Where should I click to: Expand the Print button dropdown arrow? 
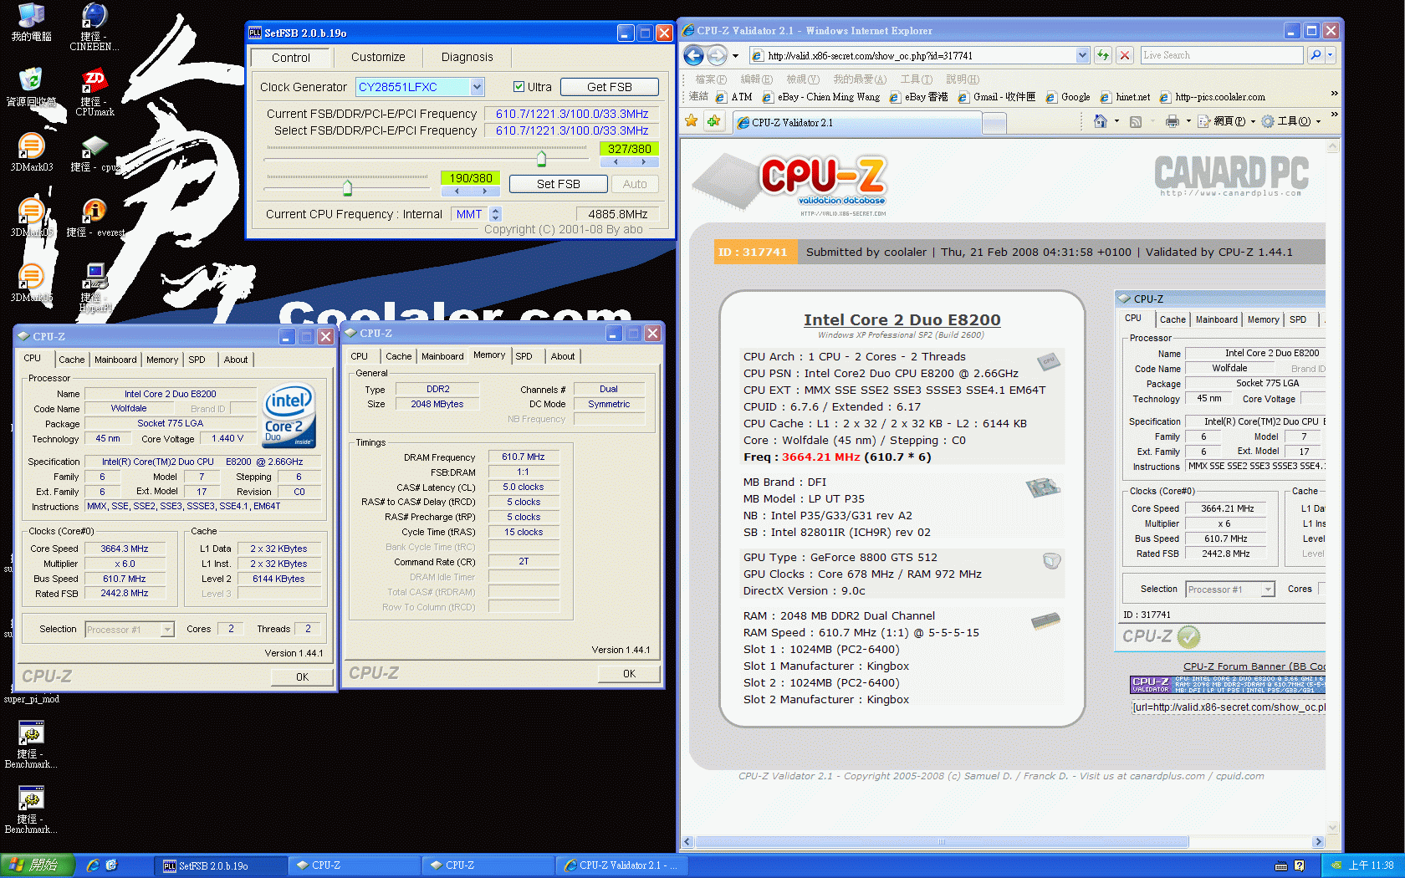tap(1188, 121)
